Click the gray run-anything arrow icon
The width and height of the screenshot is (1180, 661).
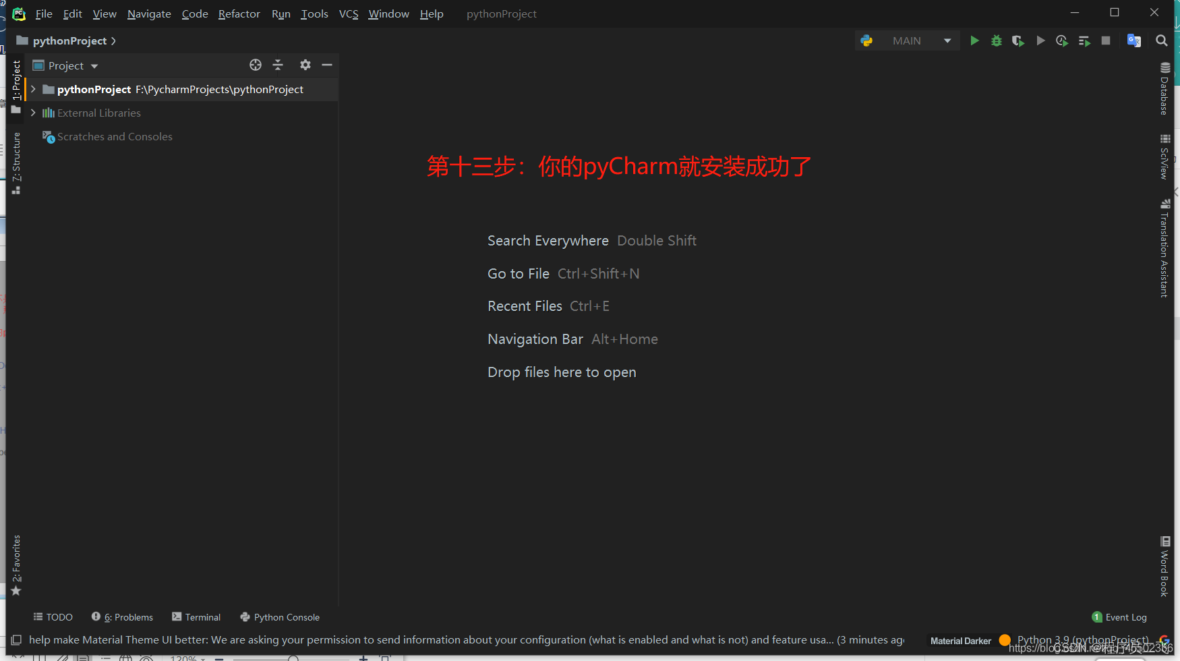[1040, 41]
